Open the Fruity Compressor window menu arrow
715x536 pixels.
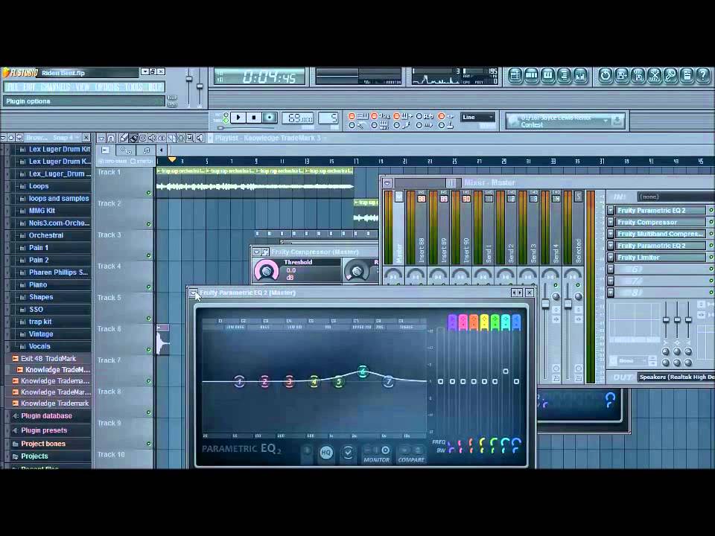256,252
